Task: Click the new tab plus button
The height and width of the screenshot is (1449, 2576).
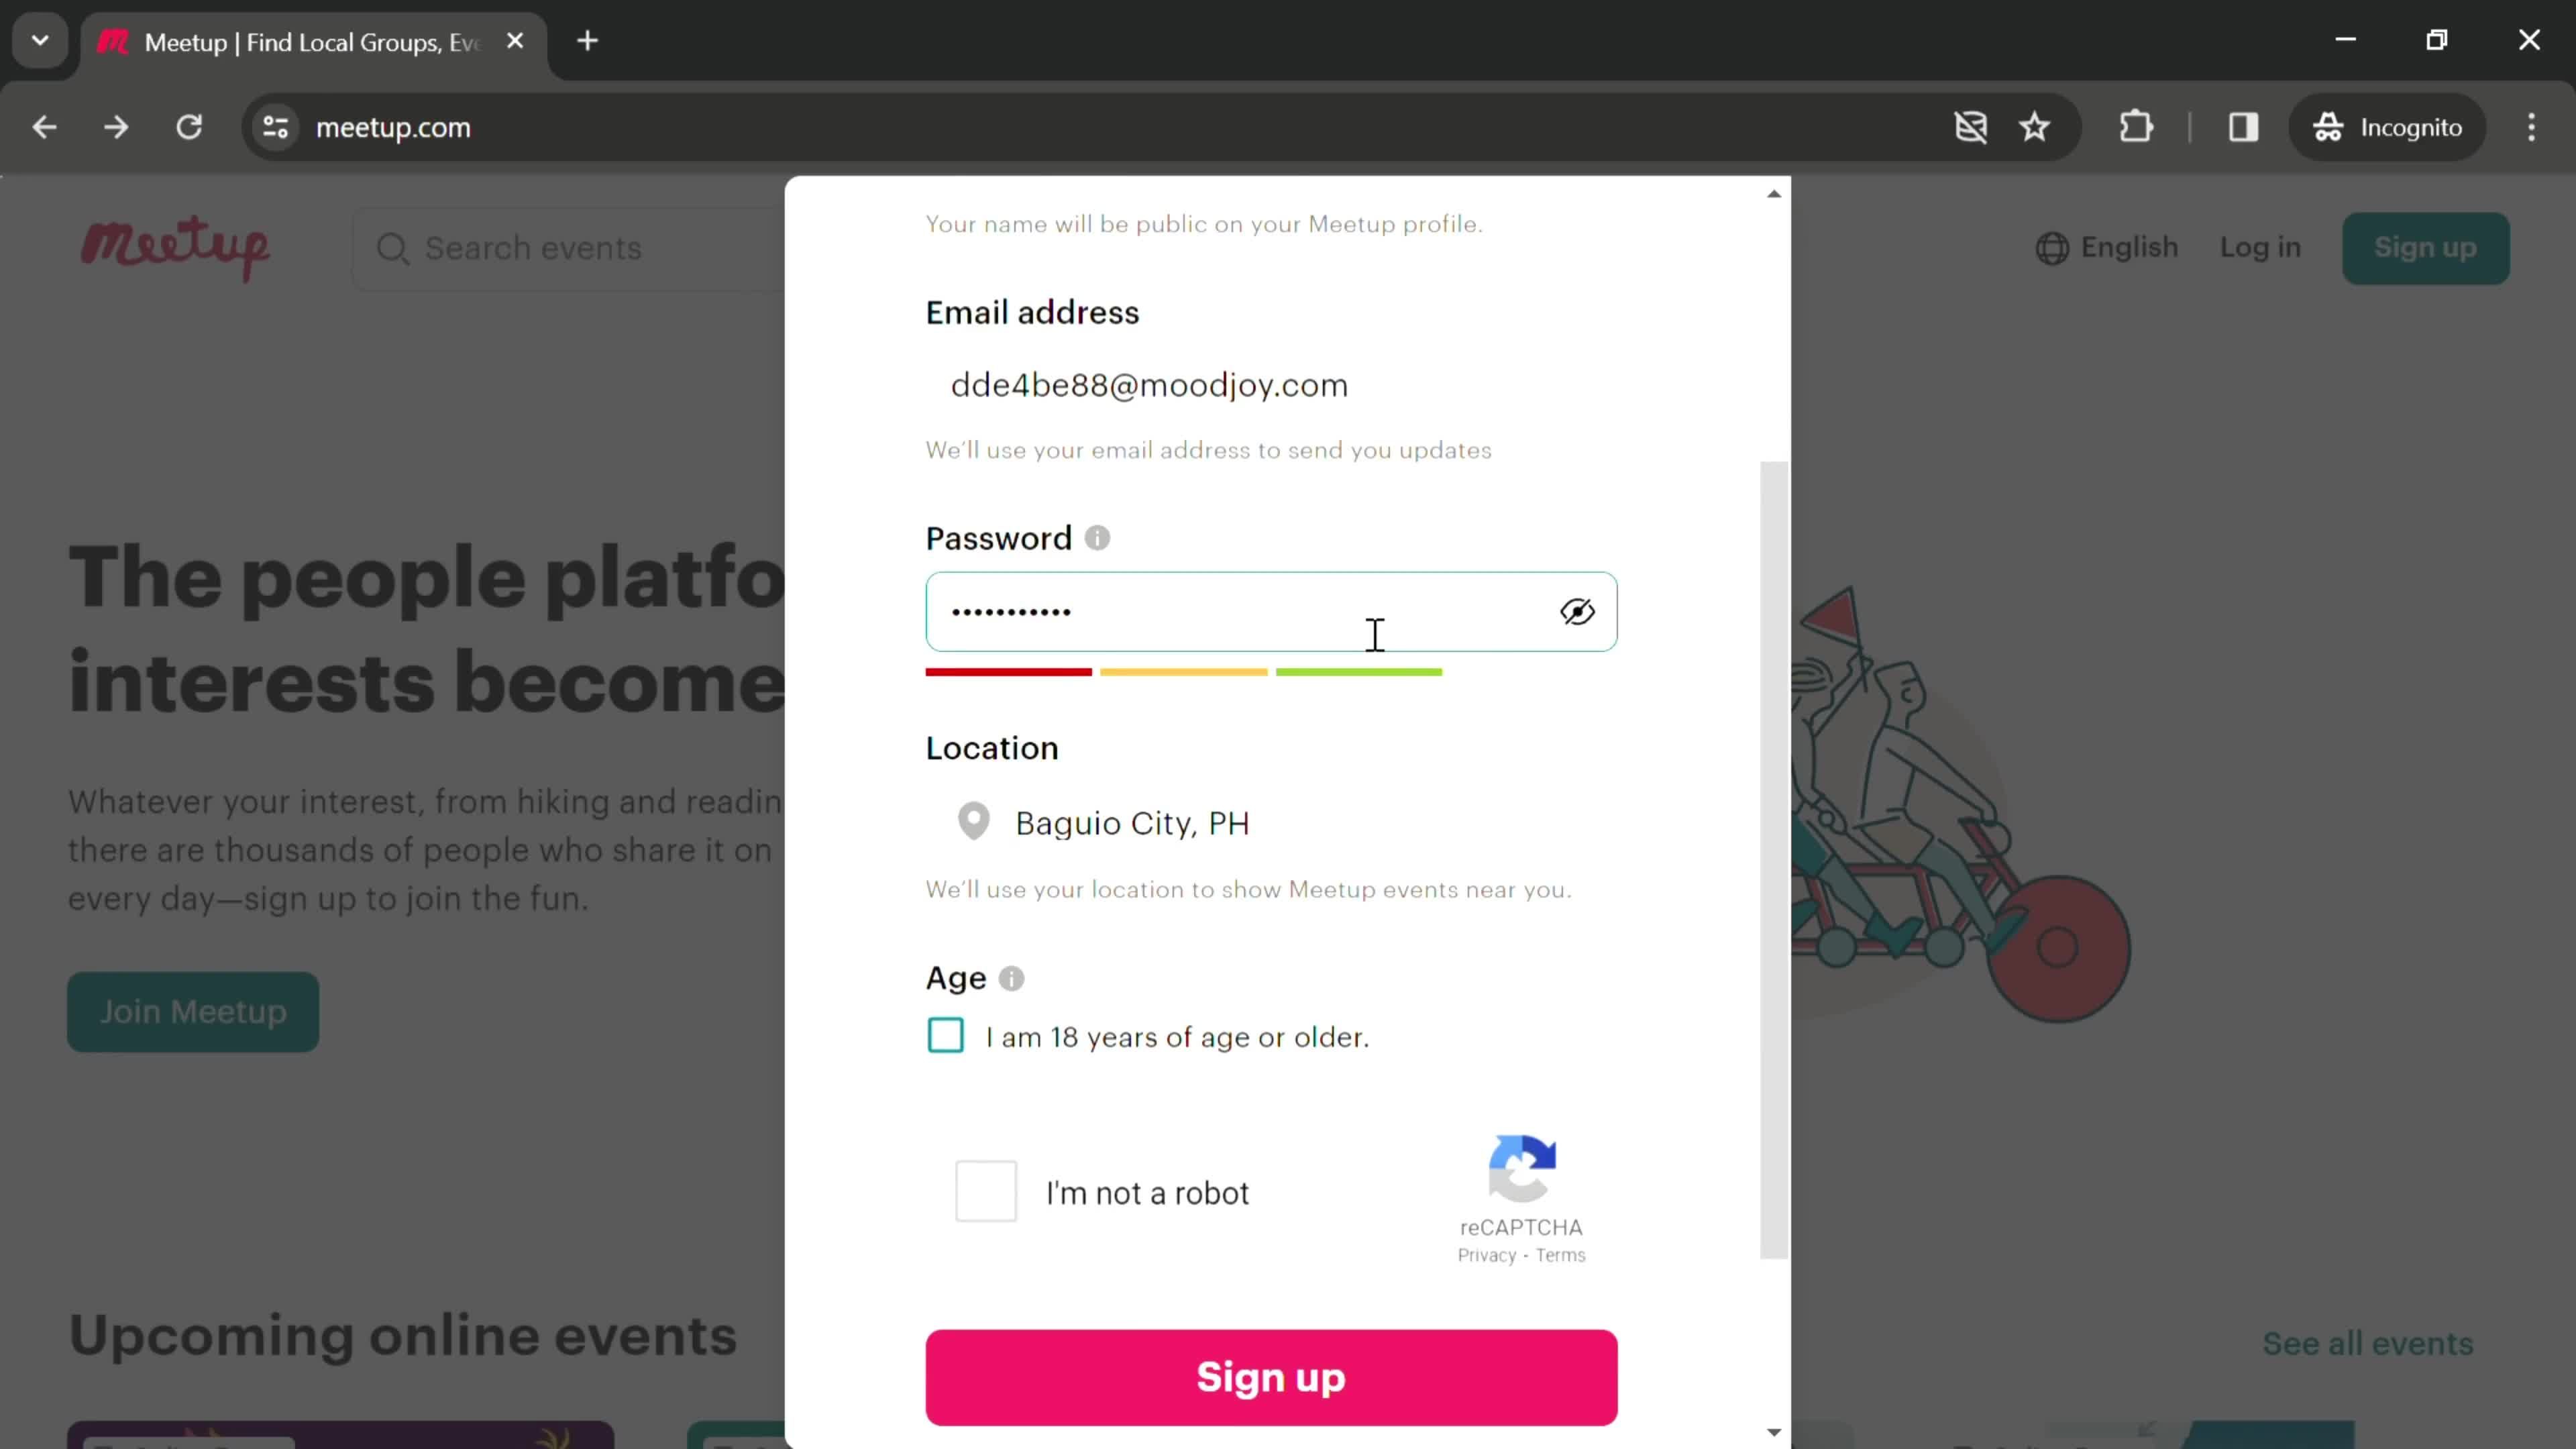Action: 588,39
